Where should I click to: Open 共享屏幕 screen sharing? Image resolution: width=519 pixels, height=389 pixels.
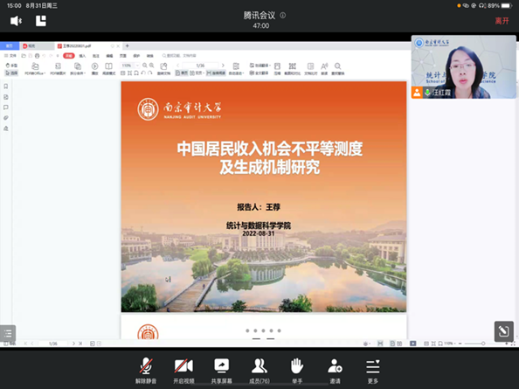[x=221, y=370]
